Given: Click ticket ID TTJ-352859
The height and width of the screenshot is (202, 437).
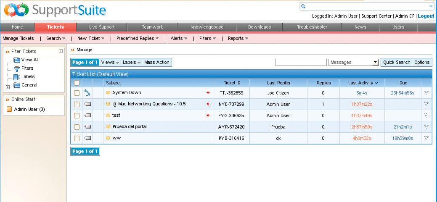Looking at the screenshot, I should pyautogui.click(x=231, y=93).
